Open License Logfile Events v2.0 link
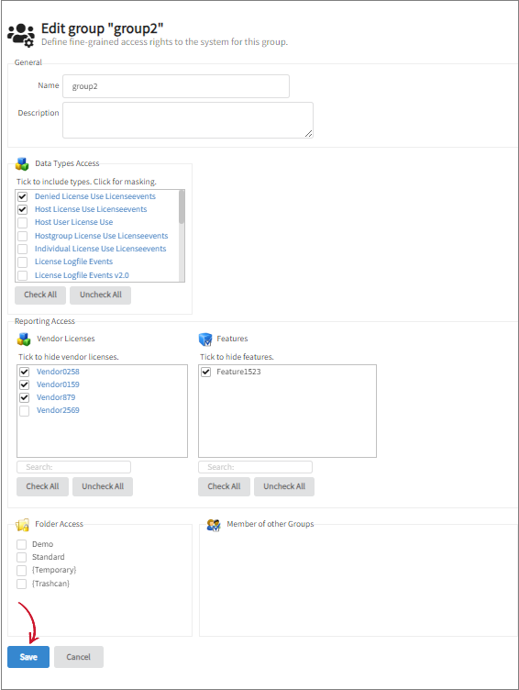The width and height of the screenshot is (519, 690). pyautogui.click(x=82, y=275)
